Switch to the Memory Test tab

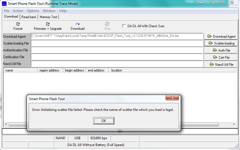(x=49, y=17)
